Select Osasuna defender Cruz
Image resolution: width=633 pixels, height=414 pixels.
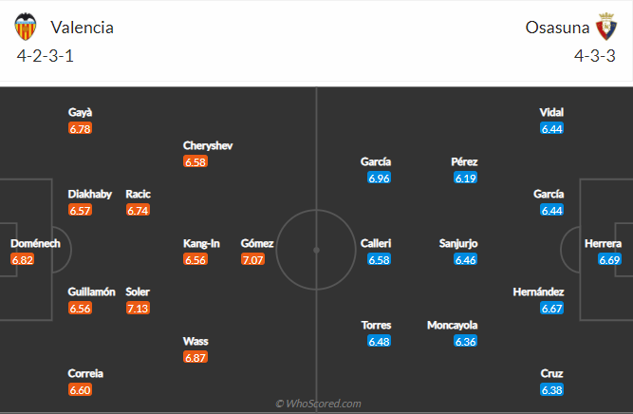point(550,373)
